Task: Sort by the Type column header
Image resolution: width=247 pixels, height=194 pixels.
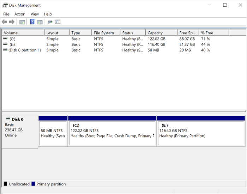Action: click(81, 33)
